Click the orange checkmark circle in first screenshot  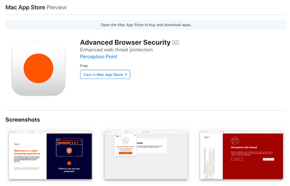[69, 163]
